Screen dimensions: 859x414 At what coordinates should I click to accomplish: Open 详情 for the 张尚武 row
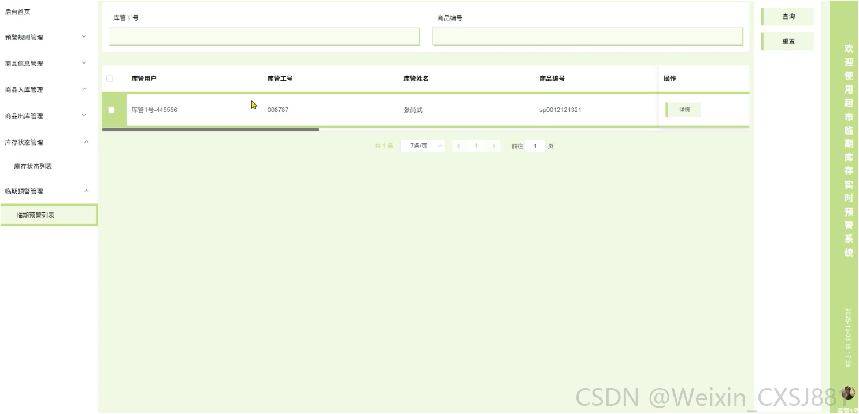pos(684,110)
